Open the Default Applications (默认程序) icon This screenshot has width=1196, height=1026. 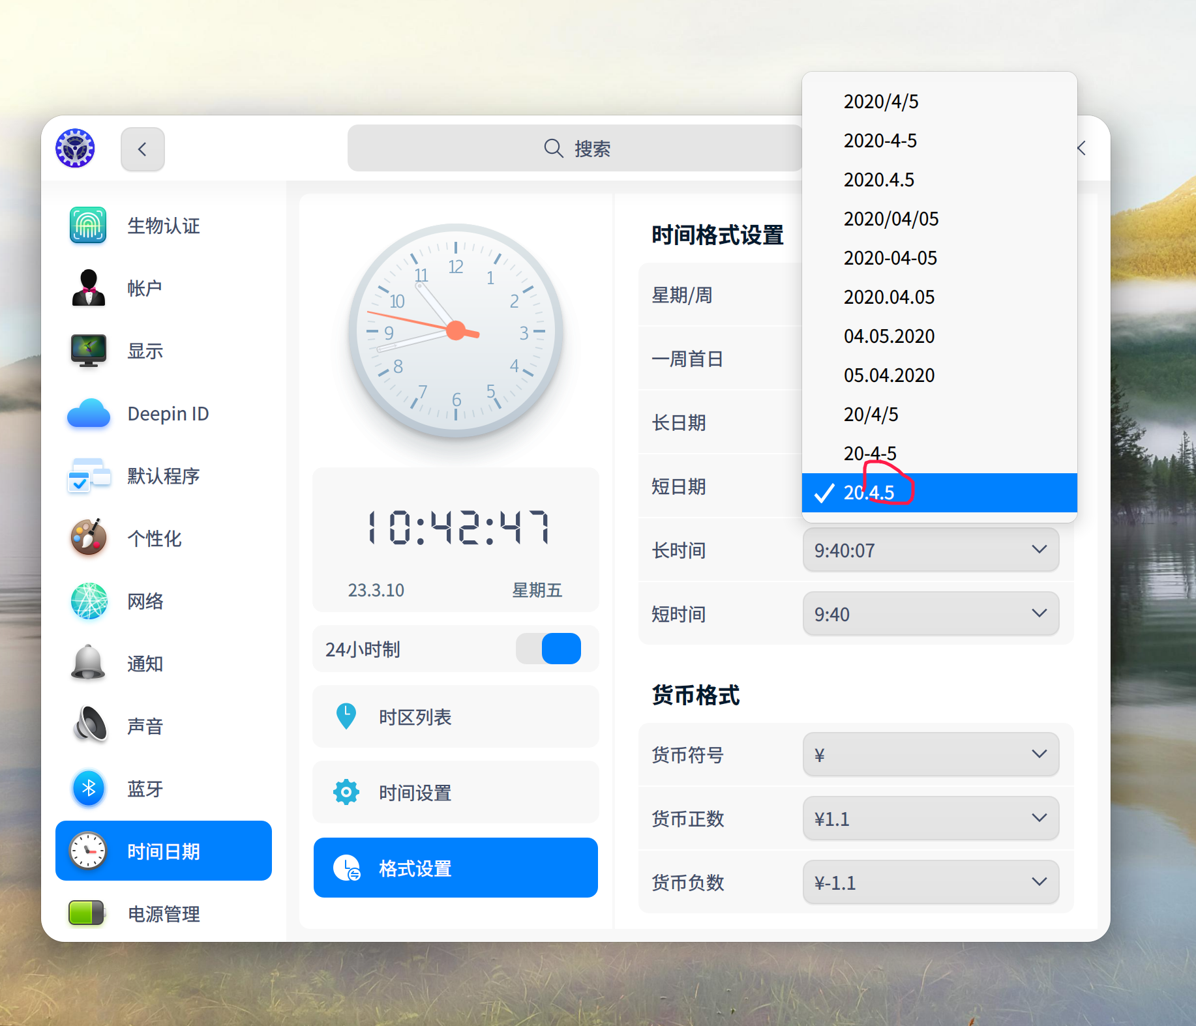coord(89,476)
